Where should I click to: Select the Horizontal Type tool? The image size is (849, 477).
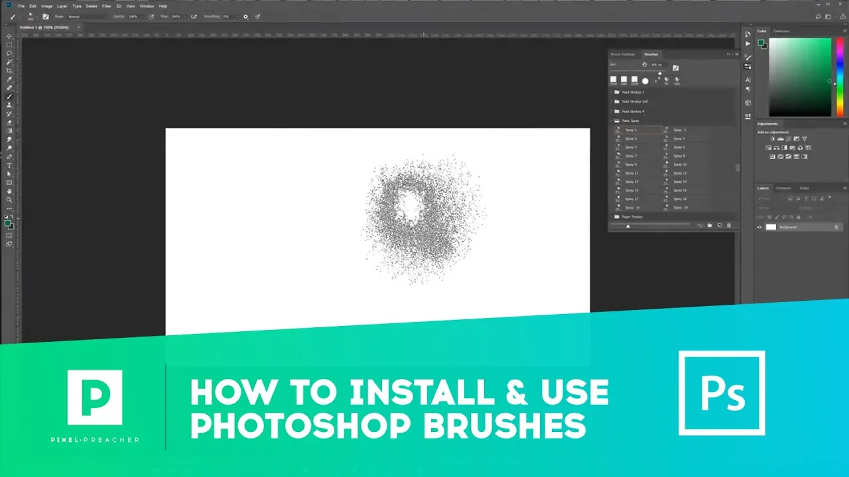(x=9, y=165)
